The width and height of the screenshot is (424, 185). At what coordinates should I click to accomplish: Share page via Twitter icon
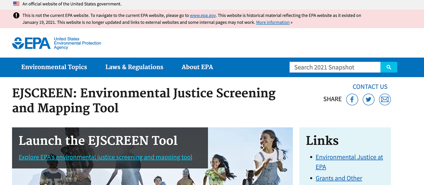[368, 100]
